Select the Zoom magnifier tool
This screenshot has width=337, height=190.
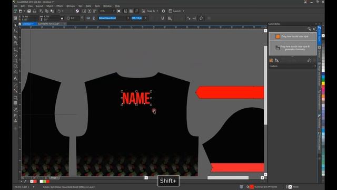pos(15,43)
